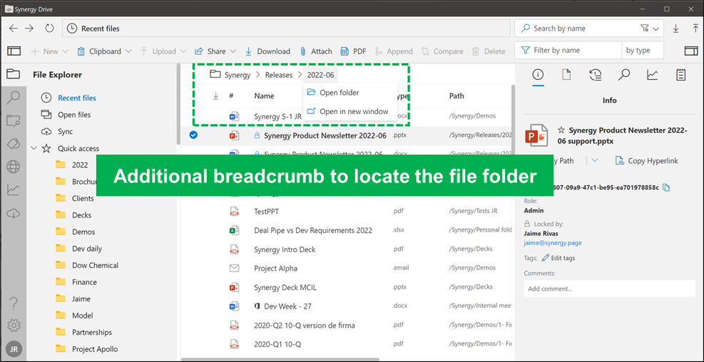This screenshot has width=704, height=362.
Task: Star the Synergy Product Newsletter file
Action: pos(561,130)
